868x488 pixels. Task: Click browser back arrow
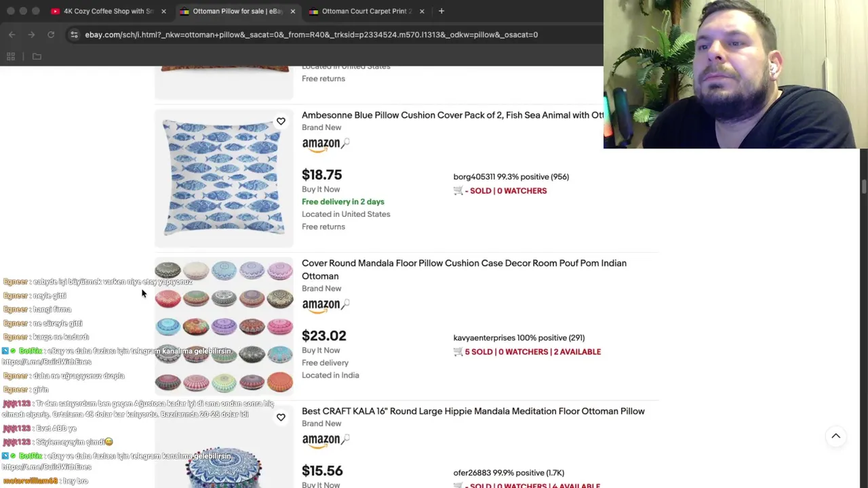coord(12,35)
